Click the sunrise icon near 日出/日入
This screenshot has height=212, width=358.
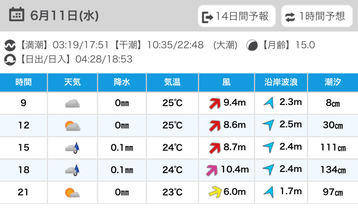(x=10, y=60)
